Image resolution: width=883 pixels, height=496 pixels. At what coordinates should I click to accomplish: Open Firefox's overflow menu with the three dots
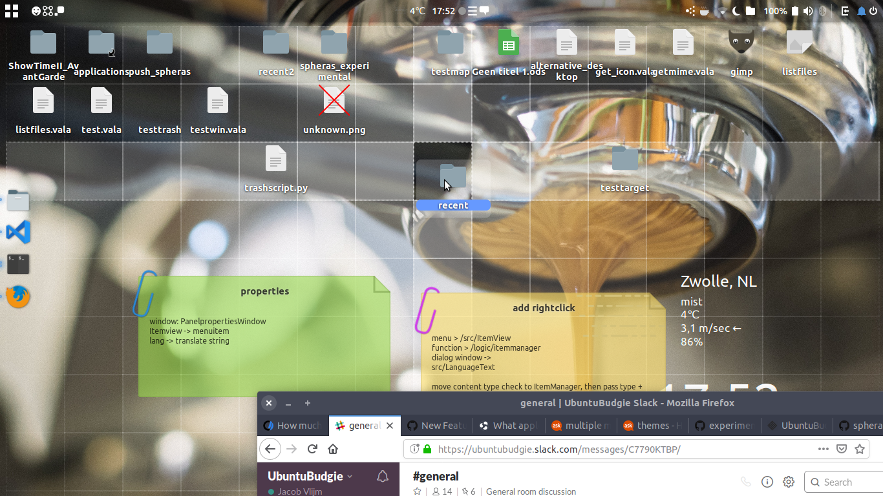tap(824, 448)
